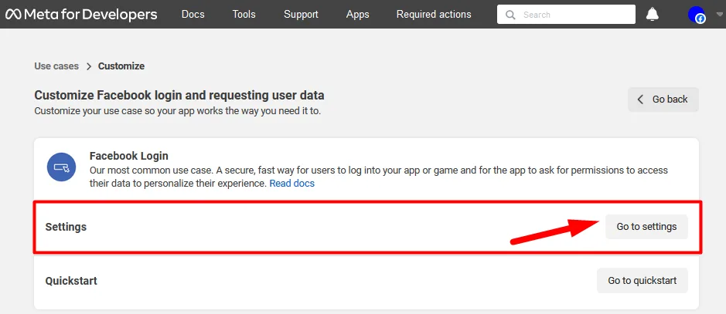Click the Customize breadcrumb item
The height and width of the screenshot is (314, 726).
[x=121, y=66]
